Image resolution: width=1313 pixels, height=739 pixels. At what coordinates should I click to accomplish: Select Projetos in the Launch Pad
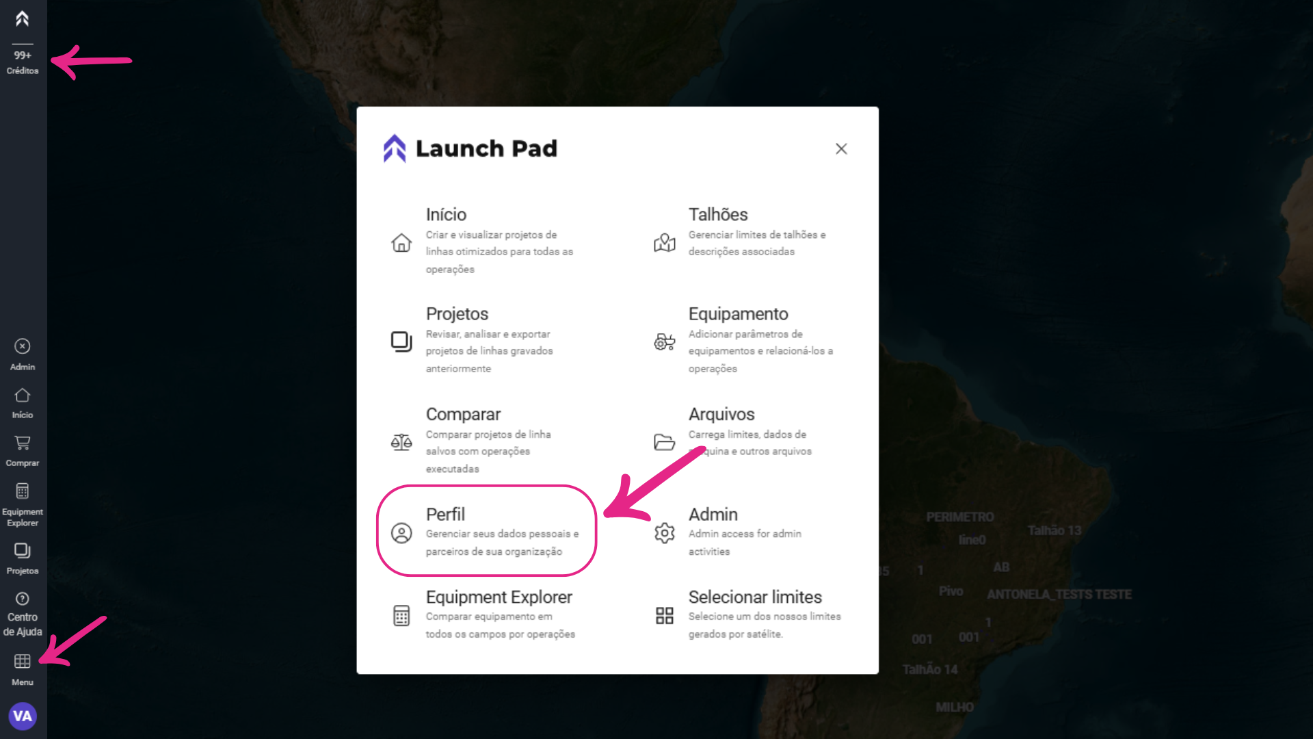click(457, 313)
